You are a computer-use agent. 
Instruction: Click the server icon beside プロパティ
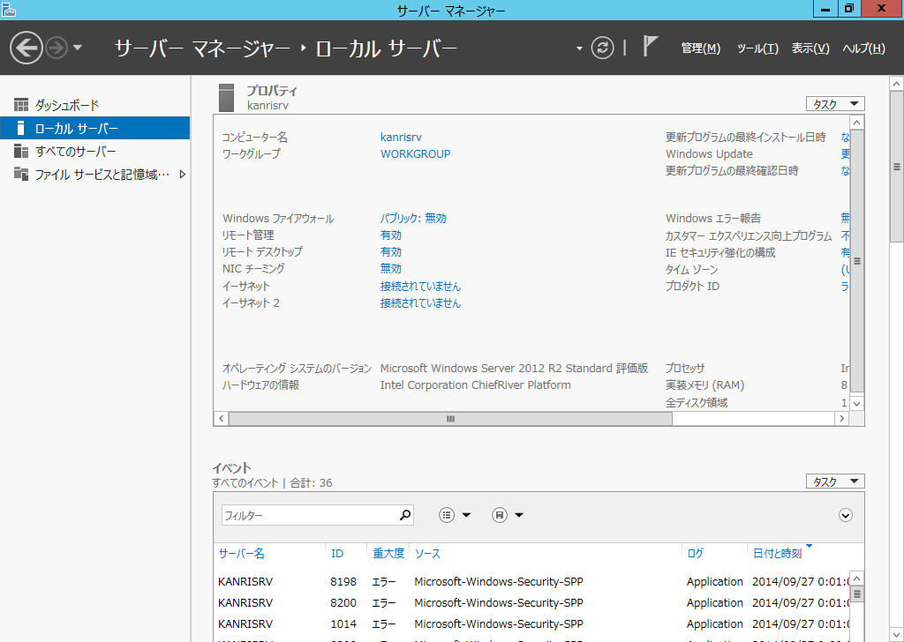click(227, 97)
